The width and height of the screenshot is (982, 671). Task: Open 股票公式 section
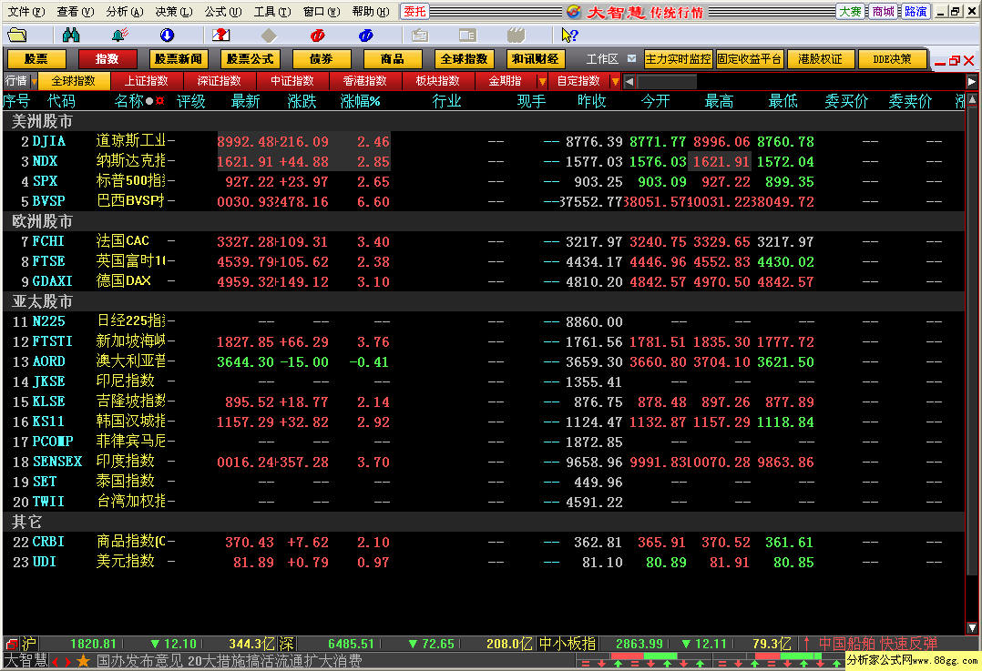tap(250, 59)
